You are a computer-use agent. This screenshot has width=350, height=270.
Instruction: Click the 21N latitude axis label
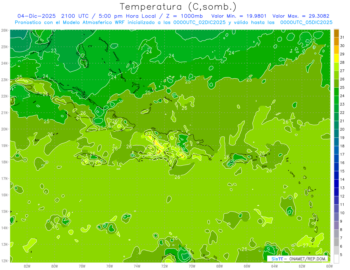click(4, 112)
